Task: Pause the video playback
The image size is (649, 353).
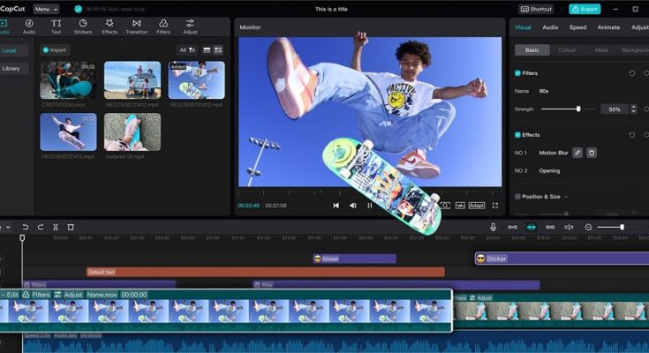Action: point(370,206)
